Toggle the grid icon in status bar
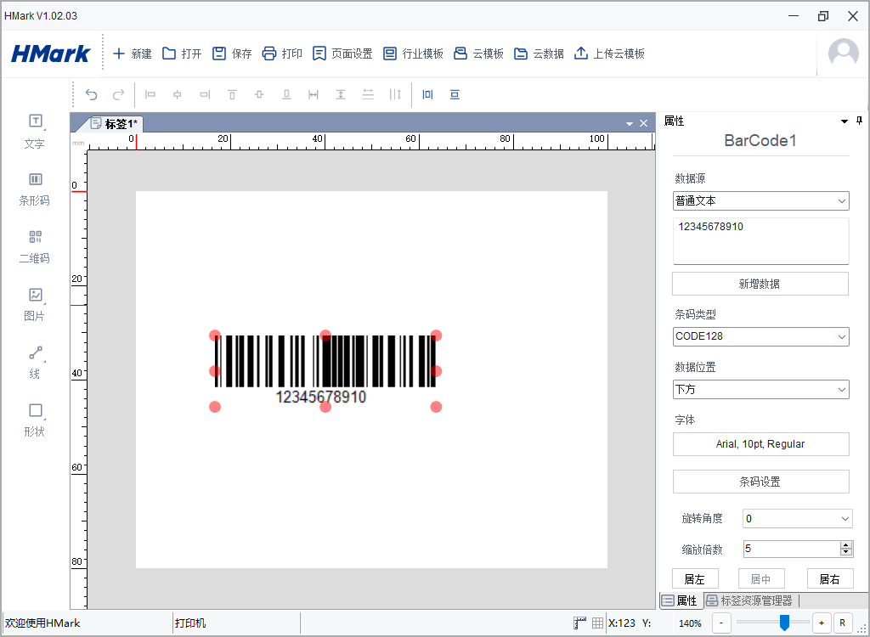870x637 pixels. [597, 623]
